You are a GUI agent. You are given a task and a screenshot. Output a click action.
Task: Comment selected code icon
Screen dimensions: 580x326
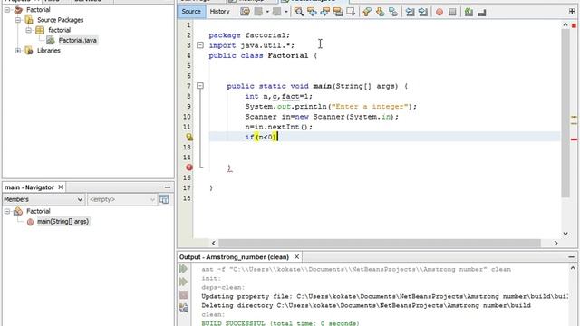pos(469,12)
